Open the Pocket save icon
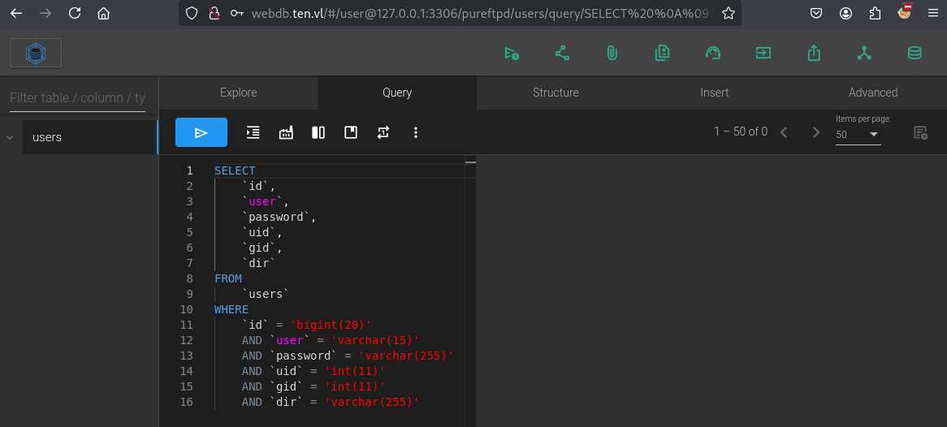 (816, 13)
